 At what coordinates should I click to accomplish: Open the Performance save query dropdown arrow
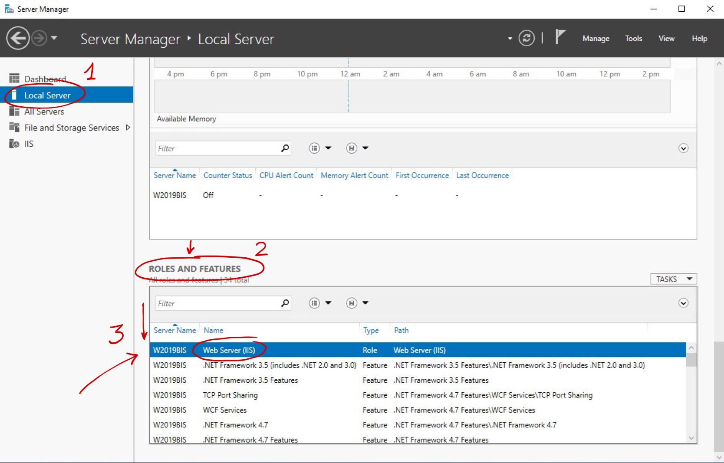[365, 148]
